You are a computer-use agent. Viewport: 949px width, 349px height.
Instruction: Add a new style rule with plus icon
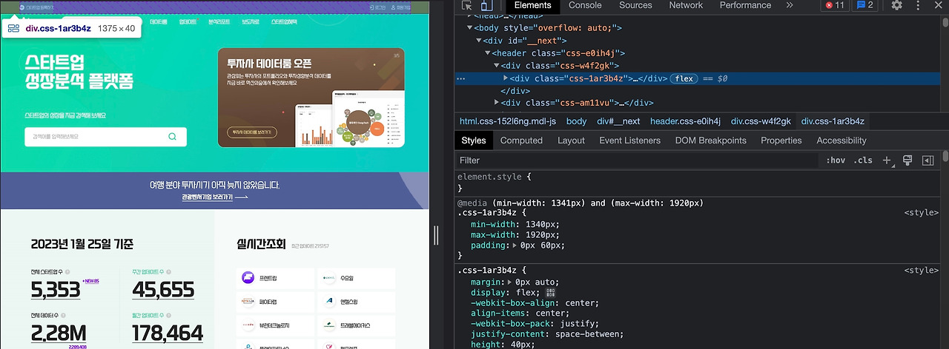[x=887, y=160]
